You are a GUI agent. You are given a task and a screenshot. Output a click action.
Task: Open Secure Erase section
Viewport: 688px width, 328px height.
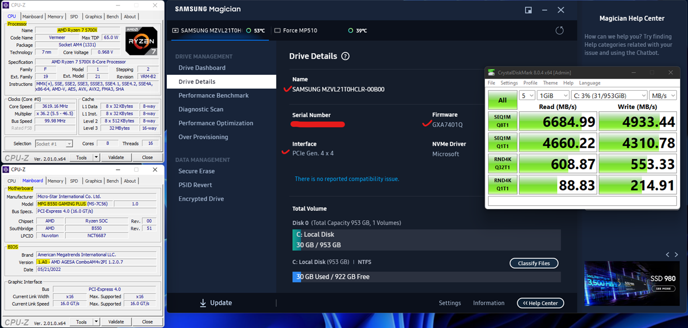(197, 171)
